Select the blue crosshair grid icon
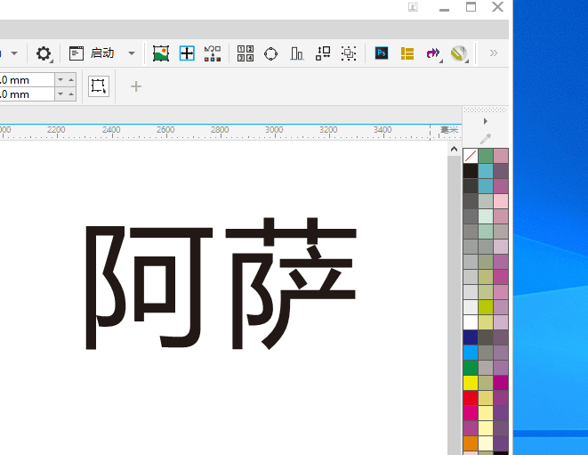 (187, 53)
